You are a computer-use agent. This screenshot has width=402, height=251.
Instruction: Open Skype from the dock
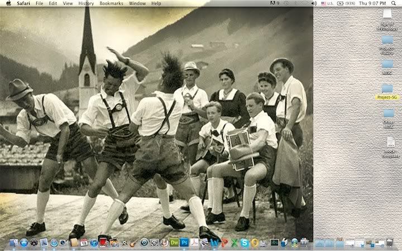tap(245, 243)
